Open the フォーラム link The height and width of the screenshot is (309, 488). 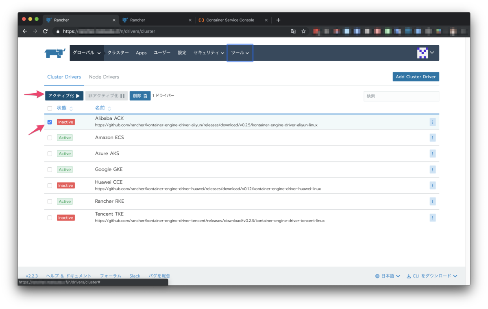pos(111,276)
